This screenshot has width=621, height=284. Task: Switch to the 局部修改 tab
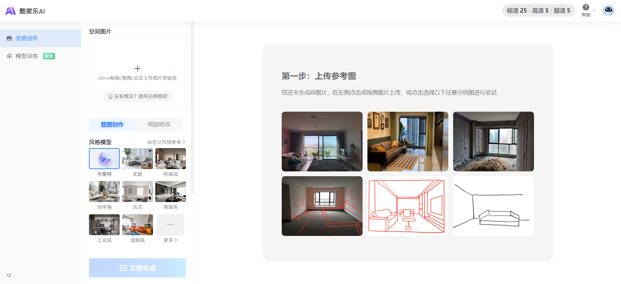[x=159, y=125]
